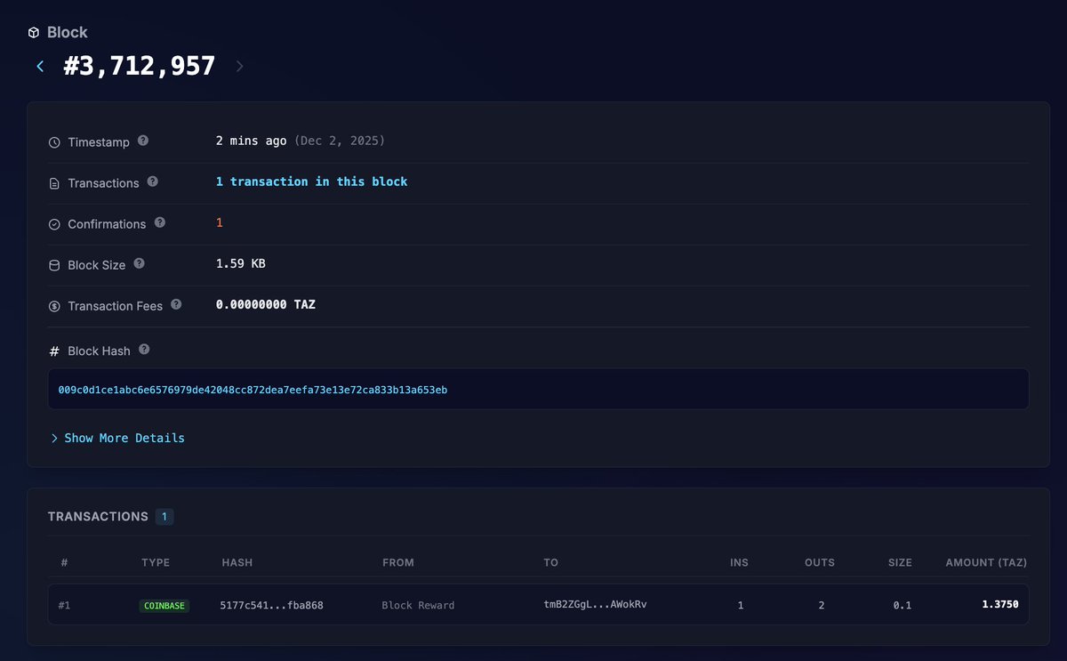Click the TO column header
Image resolution: width=1067 pixels, height=661 pixels.
coord(551,562)
